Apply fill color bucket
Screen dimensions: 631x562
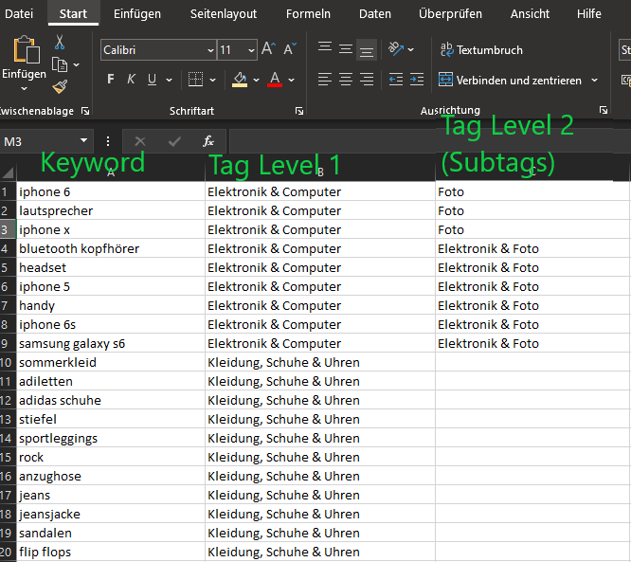240,80
